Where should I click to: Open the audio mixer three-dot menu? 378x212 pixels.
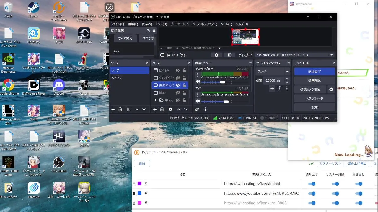(x=205, y=109)
